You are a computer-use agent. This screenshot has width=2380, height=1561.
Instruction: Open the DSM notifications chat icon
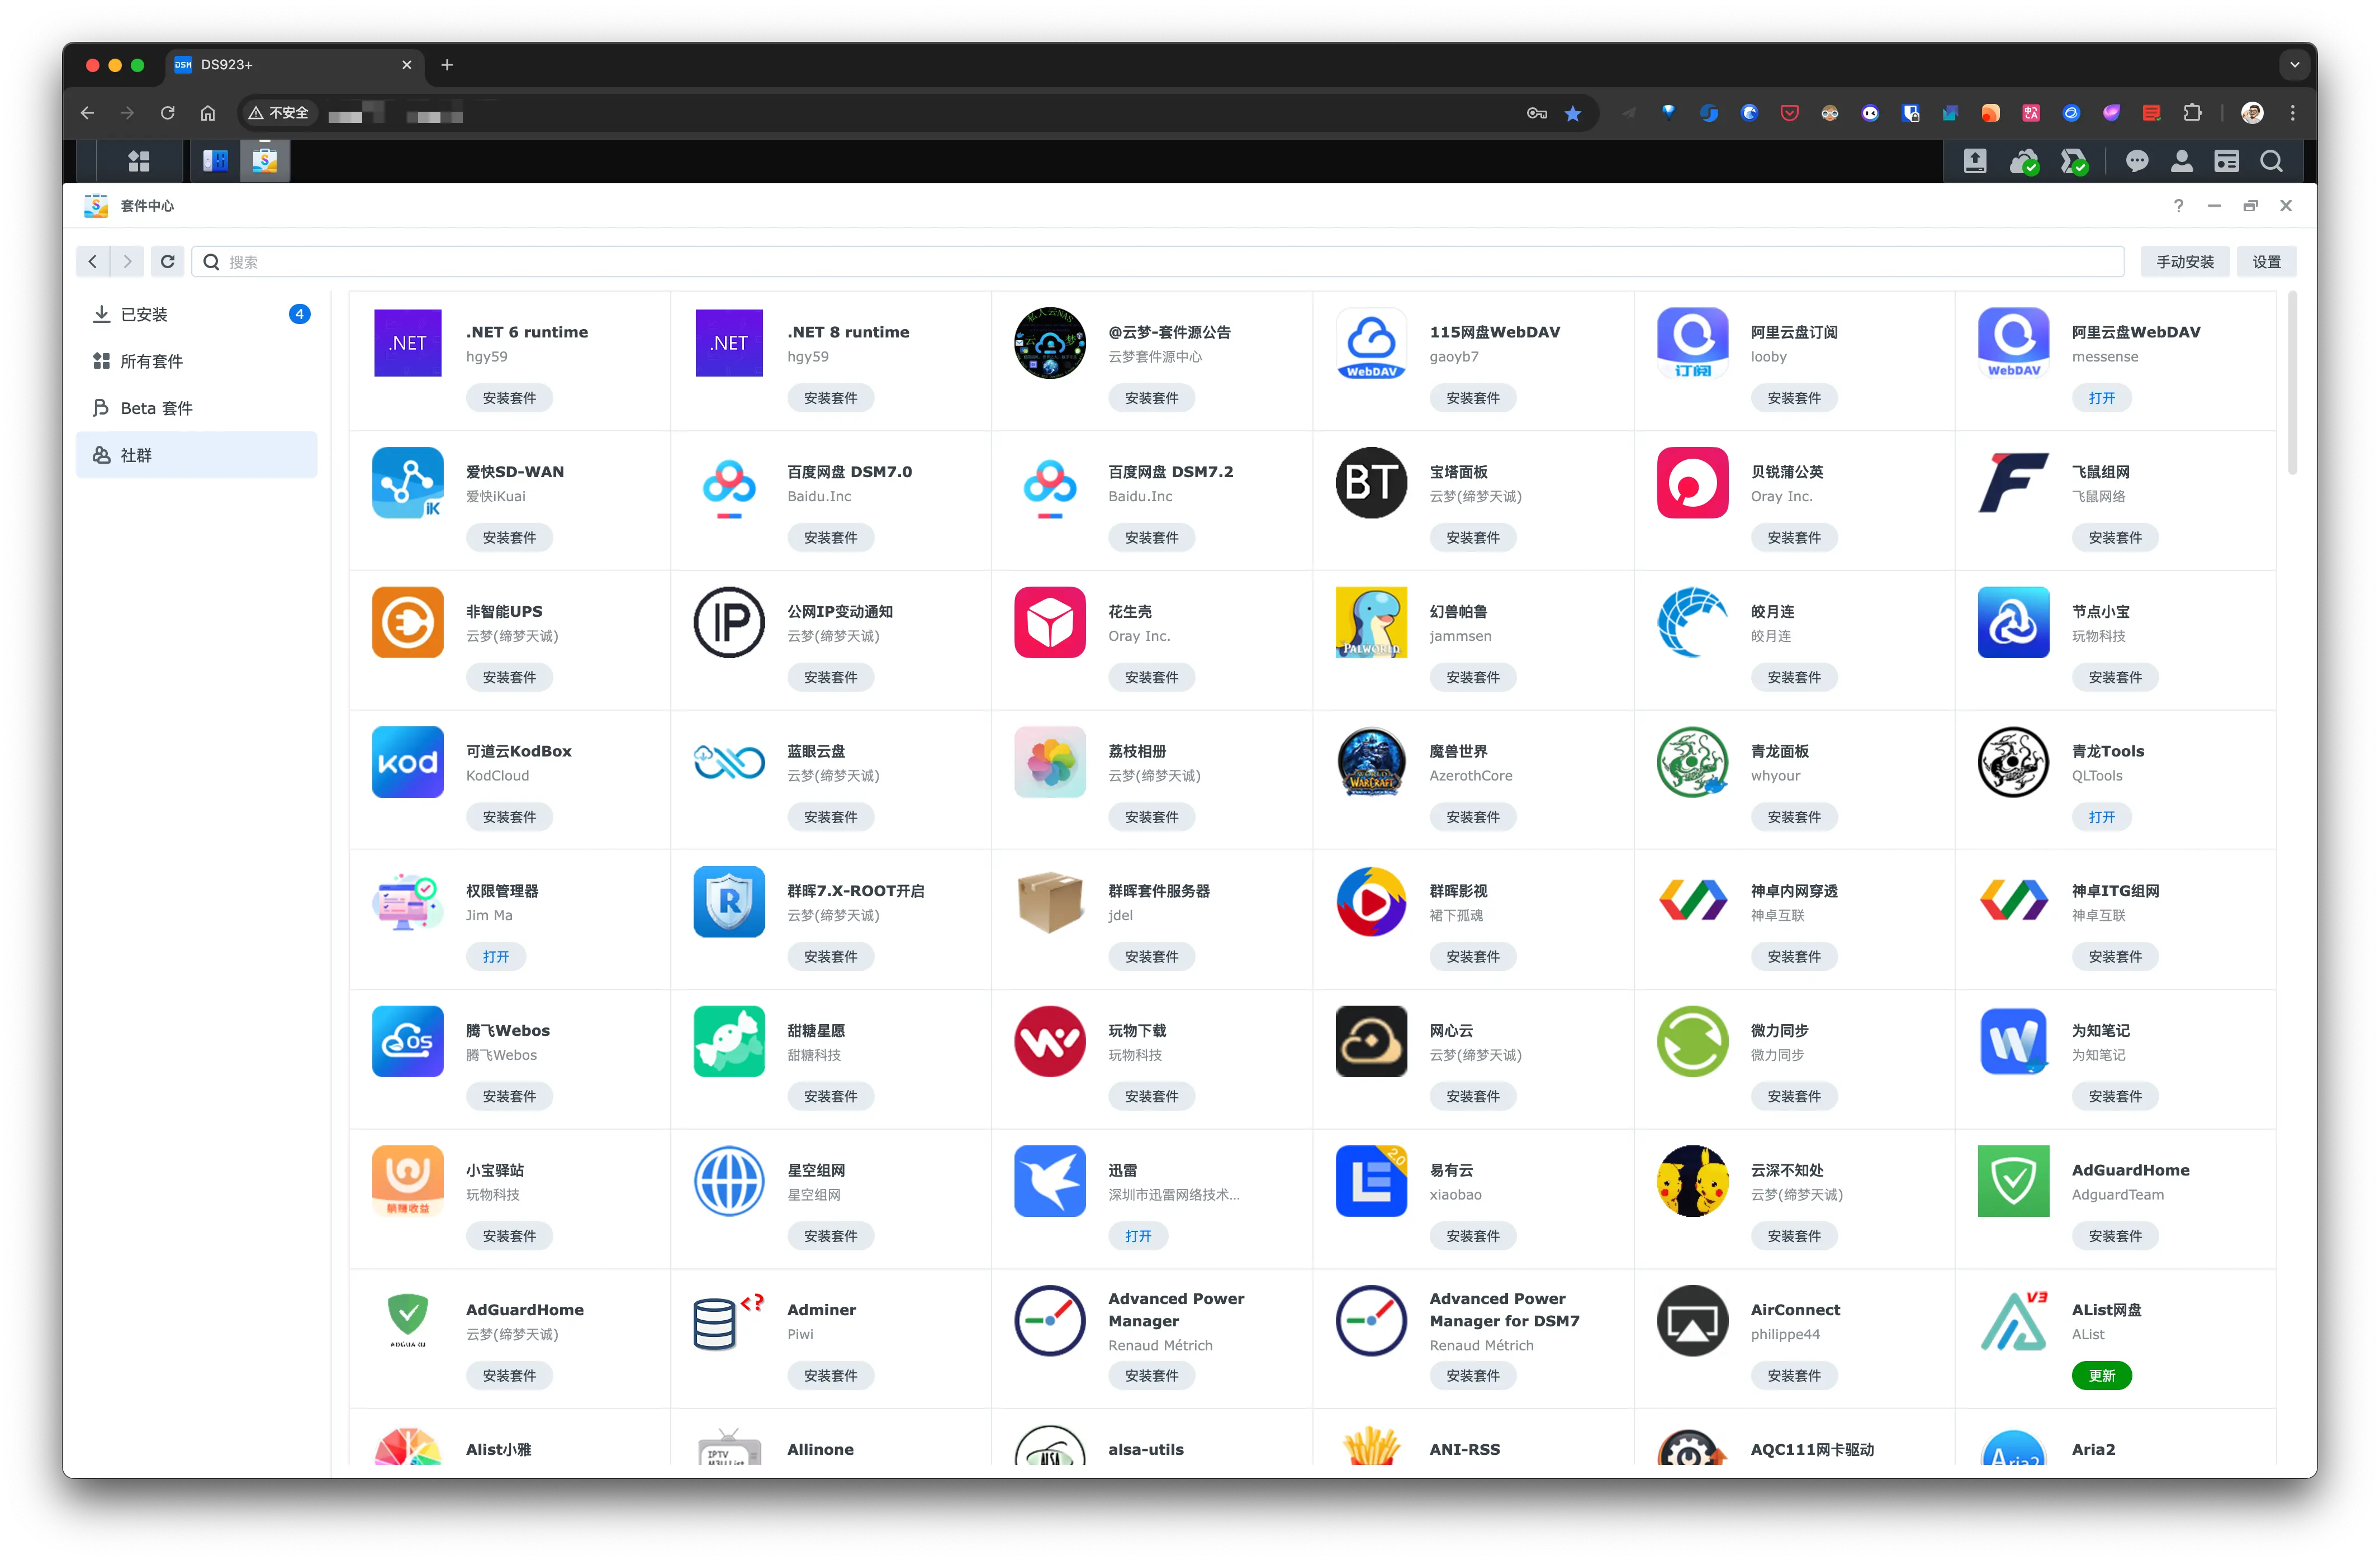tap(2137, 161)
